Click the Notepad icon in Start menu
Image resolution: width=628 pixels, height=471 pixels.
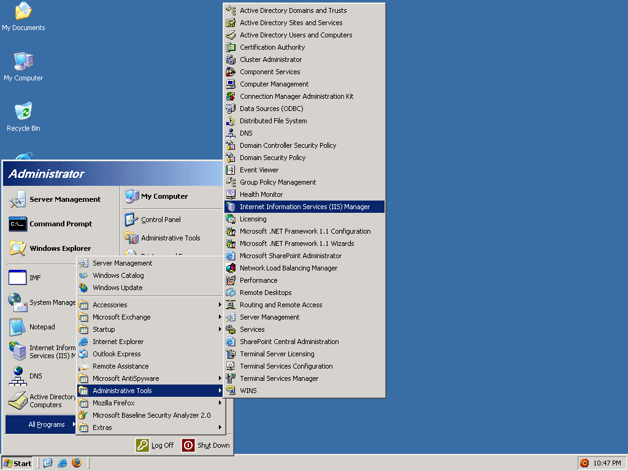coord(18,327)
